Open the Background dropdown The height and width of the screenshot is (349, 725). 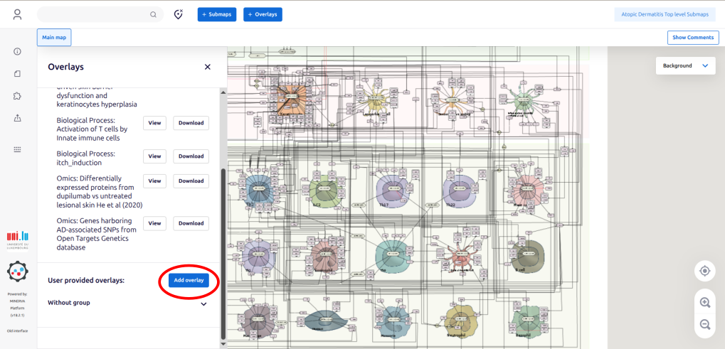(685, 65)
